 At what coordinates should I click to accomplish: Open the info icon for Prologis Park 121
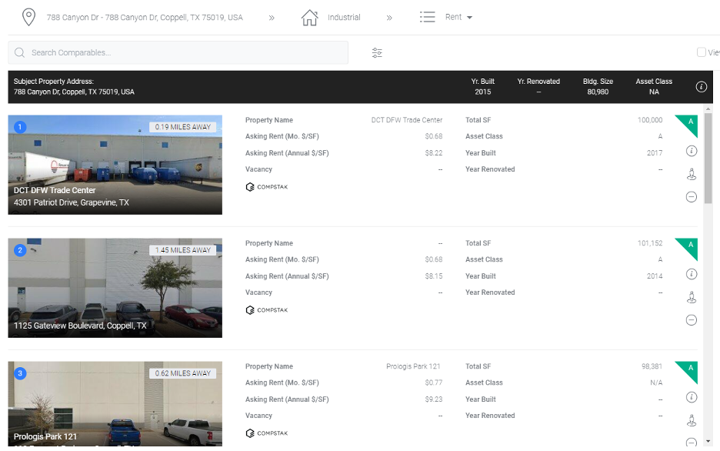click(691, 397)
